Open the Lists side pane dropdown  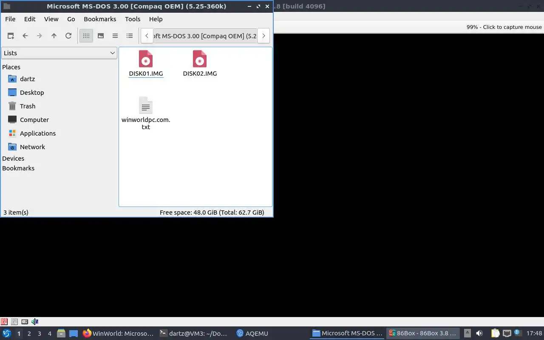pos(59,53)
